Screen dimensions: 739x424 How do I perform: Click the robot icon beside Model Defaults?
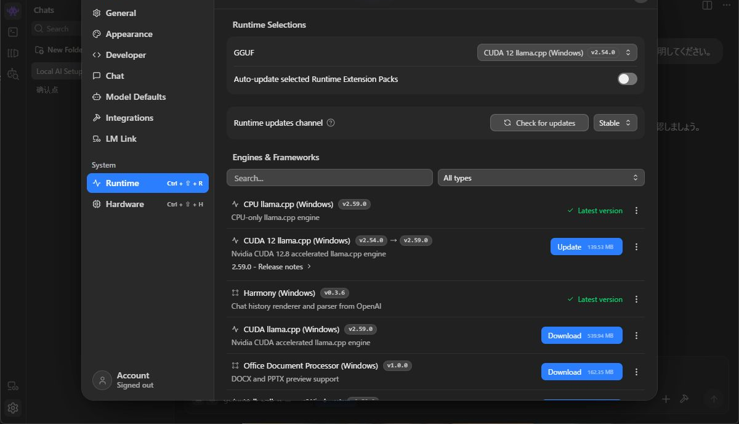point(97,97)
